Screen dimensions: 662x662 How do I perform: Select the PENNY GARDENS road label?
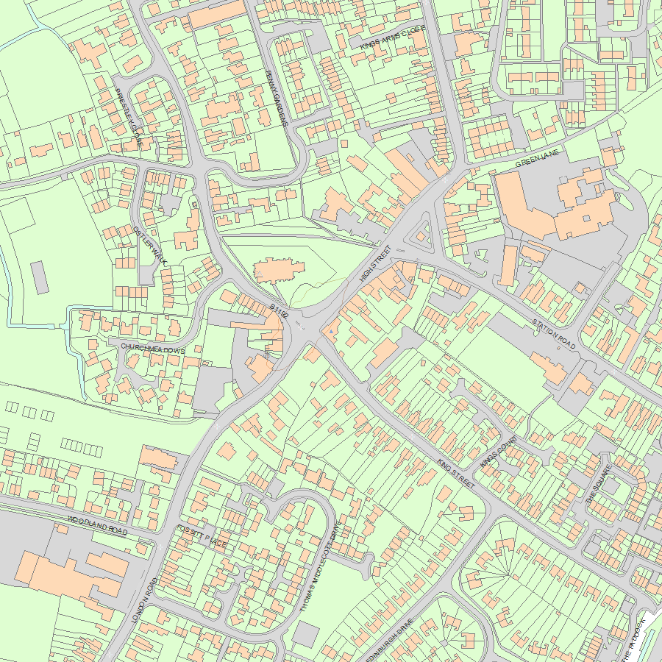tap(277, 98)
